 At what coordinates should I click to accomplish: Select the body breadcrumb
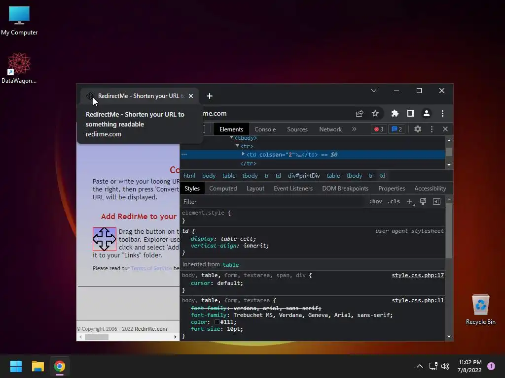tap(209, 176)
